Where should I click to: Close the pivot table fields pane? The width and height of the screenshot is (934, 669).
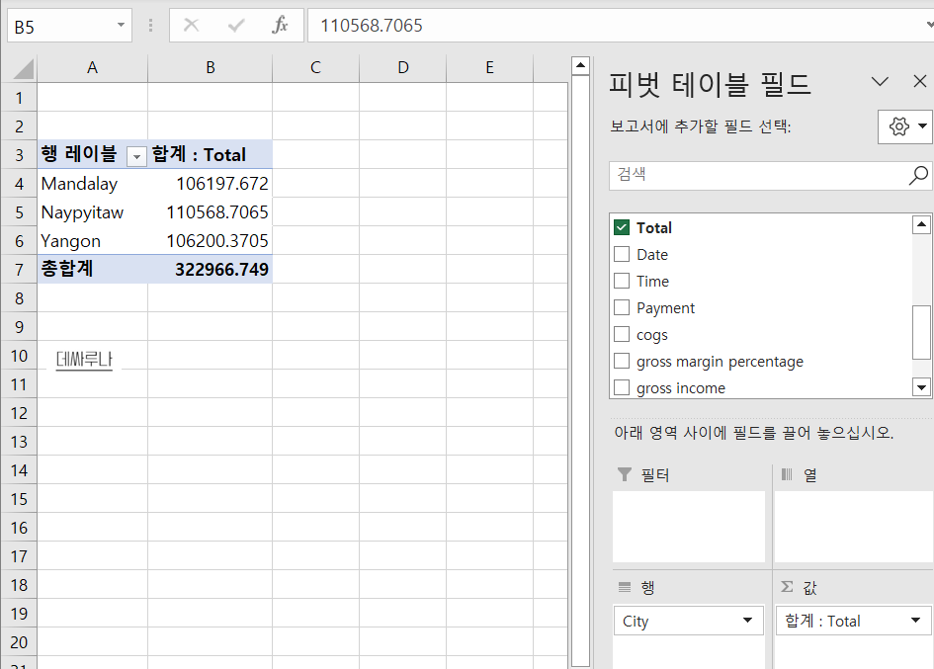point(920,81)
